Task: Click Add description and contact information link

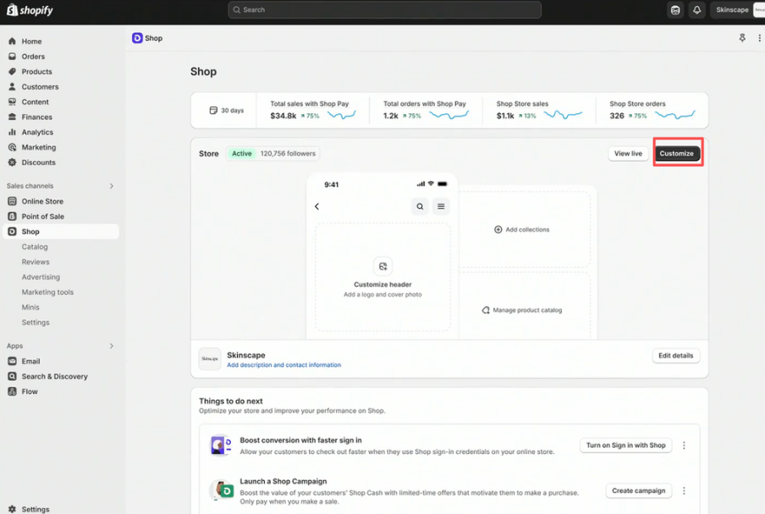Action: (x=283, y=365)
